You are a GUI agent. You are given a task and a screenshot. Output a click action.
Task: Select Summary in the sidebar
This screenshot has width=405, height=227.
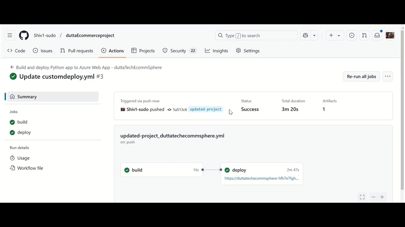point(53,96)
